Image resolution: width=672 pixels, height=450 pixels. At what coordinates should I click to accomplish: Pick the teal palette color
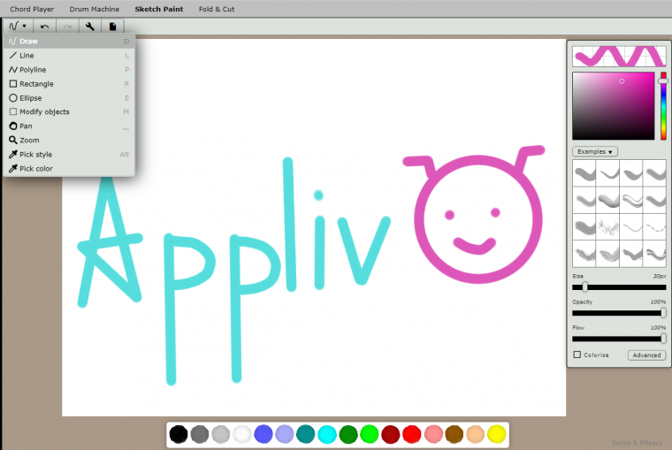click(x=306, y=434)
